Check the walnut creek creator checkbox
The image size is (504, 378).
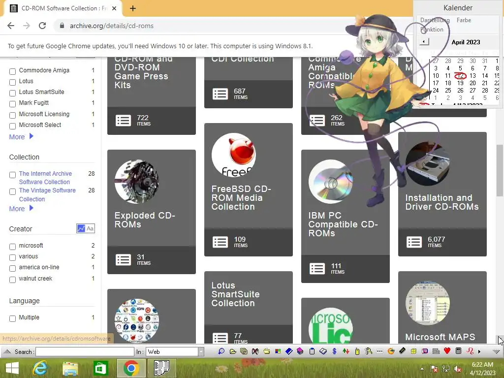pos(12,280)
